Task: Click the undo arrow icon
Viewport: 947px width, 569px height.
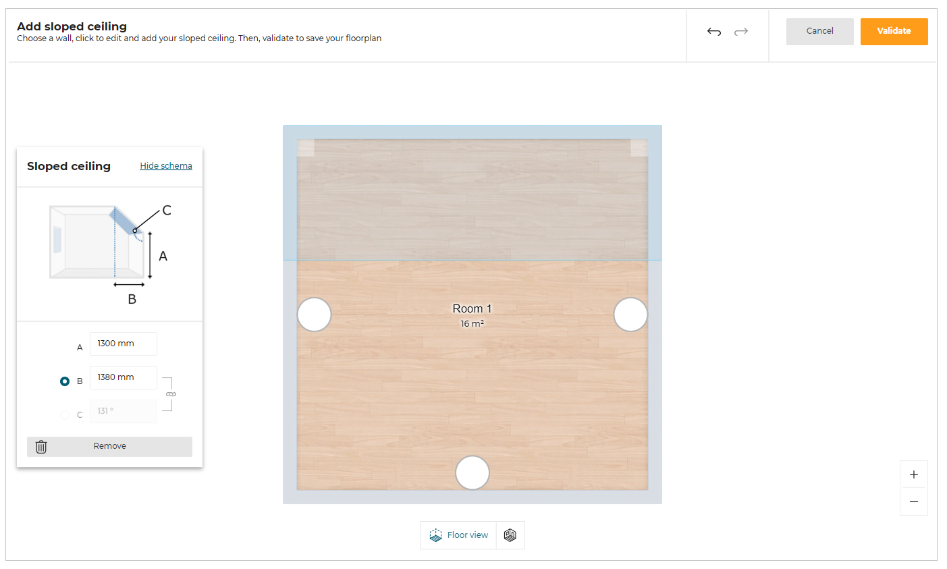Action: click(714, 32)
